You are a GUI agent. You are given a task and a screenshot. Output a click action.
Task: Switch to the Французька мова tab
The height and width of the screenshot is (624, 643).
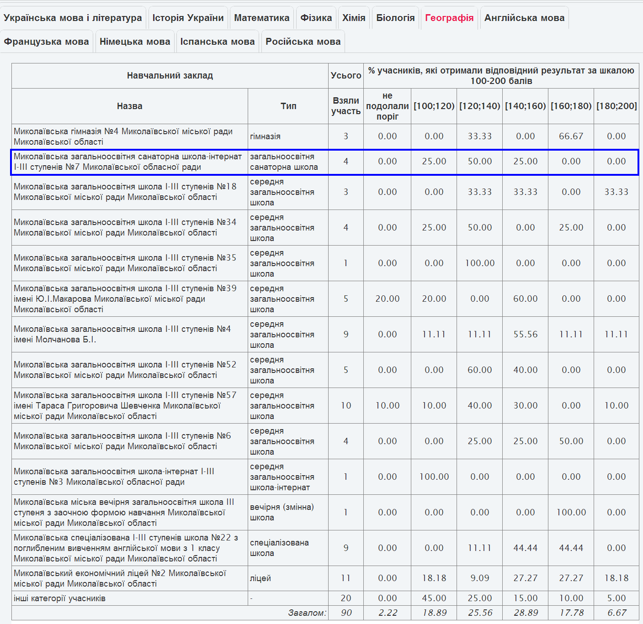(46, 42)
